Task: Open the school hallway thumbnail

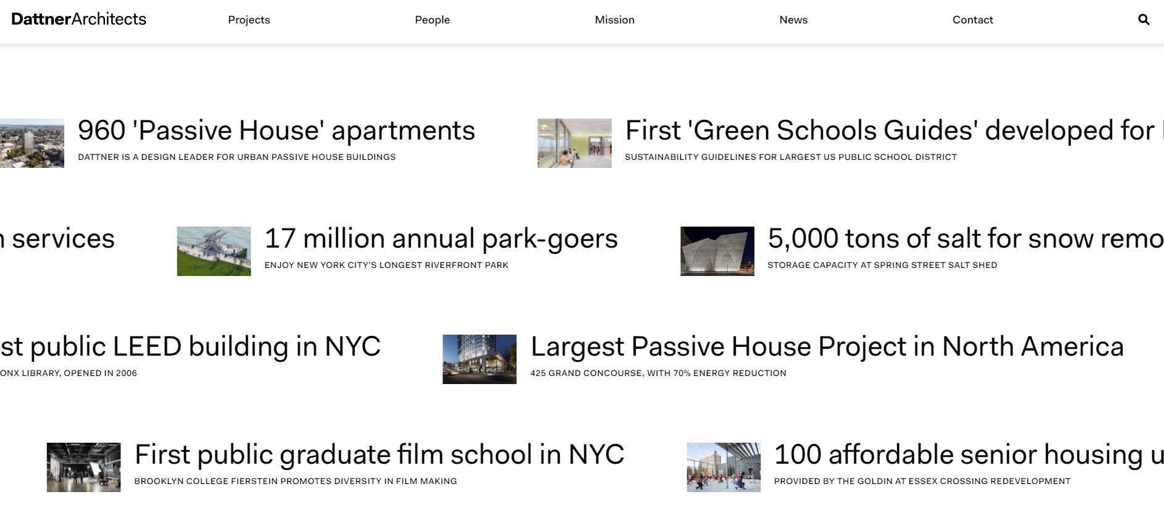Action: [x=575, y=143]
